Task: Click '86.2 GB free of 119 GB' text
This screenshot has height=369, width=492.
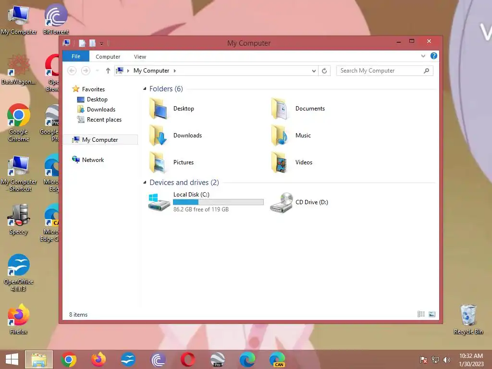Action: (x=201, y=209)
